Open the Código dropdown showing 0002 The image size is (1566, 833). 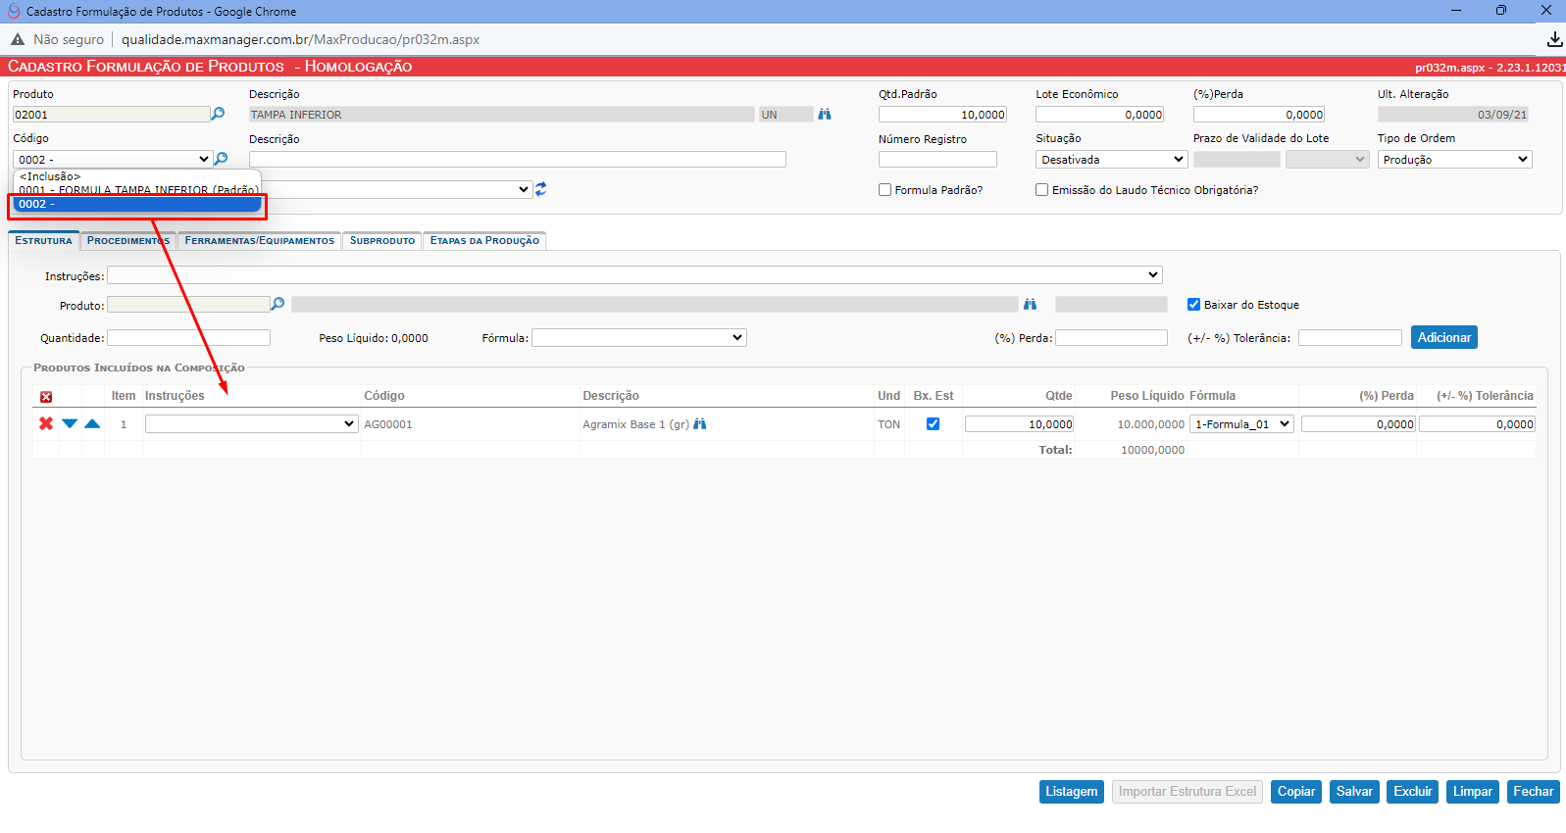click(x=113, y=159)
